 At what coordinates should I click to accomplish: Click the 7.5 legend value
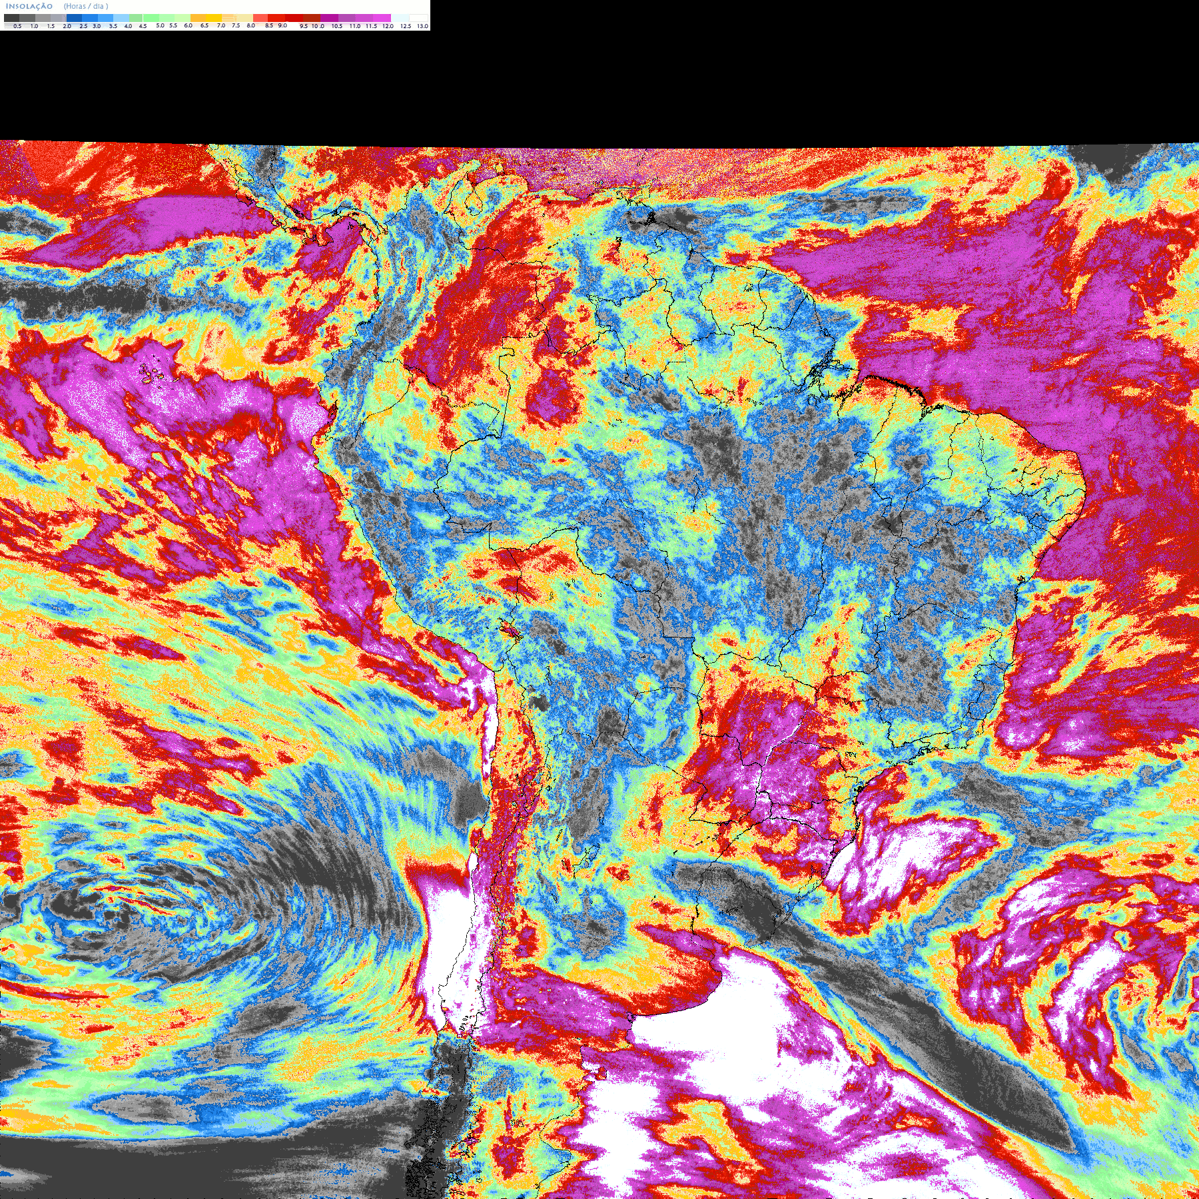tap(236, 25)
